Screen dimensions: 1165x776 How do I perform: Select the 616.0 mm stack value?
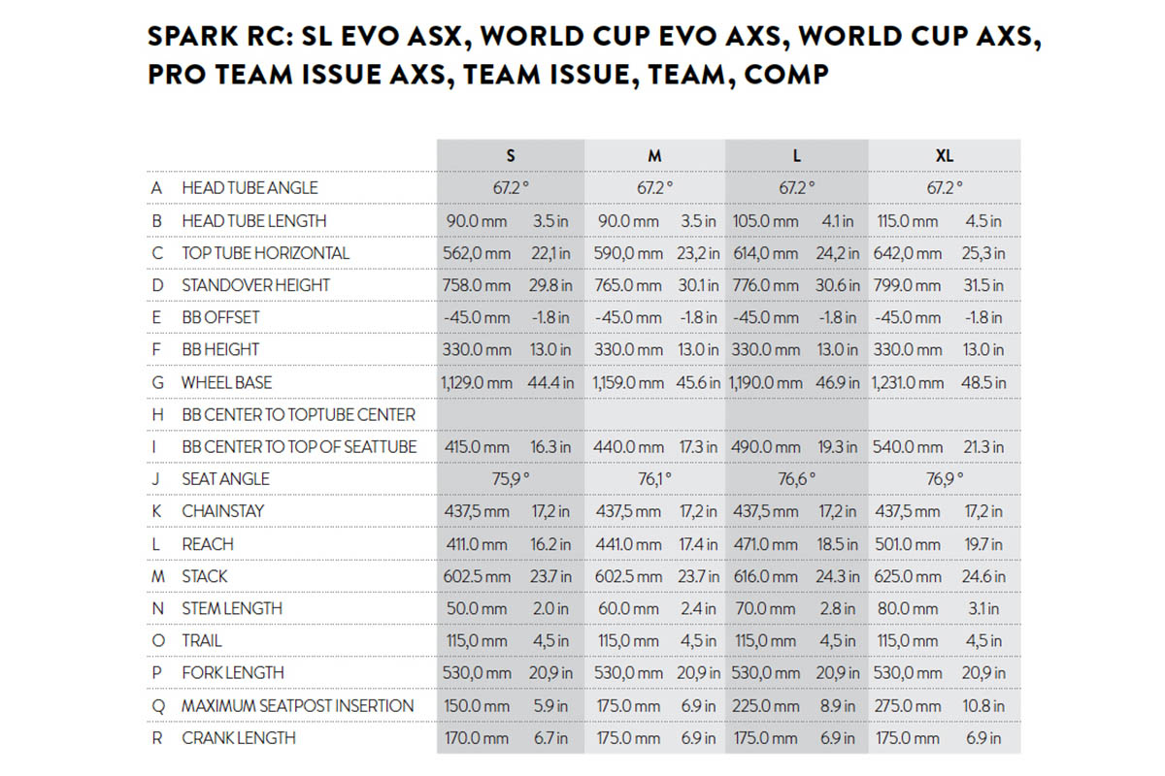[x=767, y=576]
